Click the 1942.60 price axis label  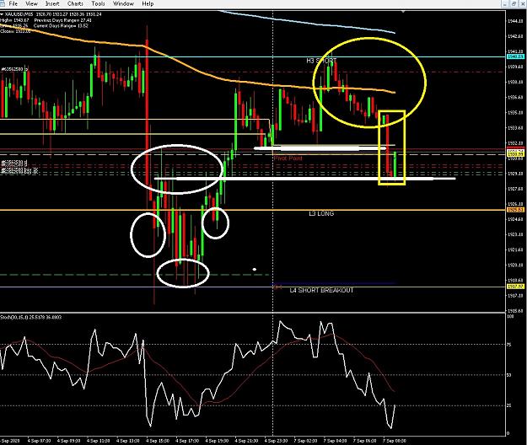pos(516,36)
